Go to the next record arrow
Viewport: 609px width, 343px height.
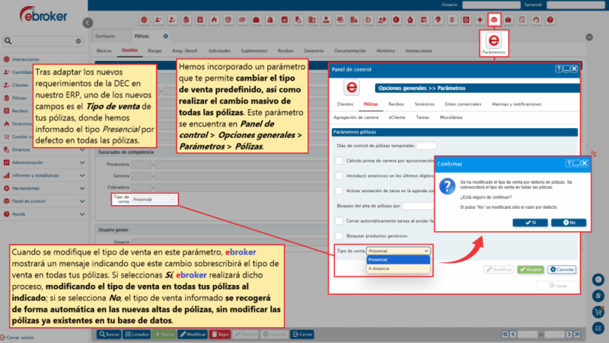569,334
